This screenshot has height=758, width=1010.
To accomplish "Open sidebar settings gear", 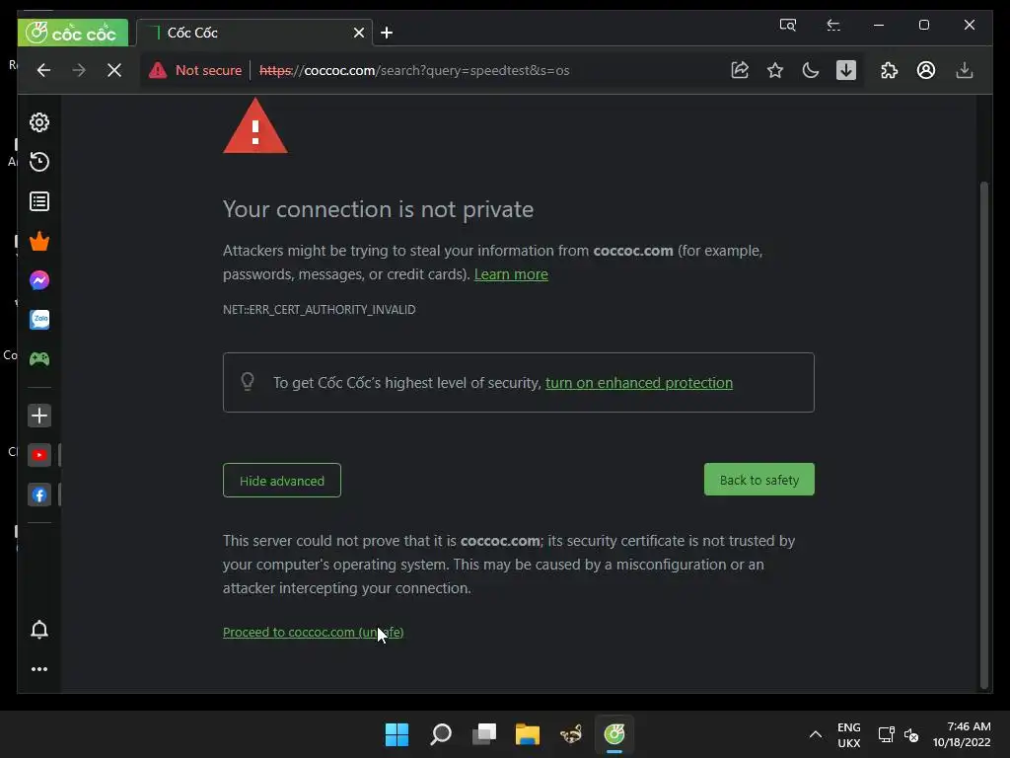I will 39,122.
